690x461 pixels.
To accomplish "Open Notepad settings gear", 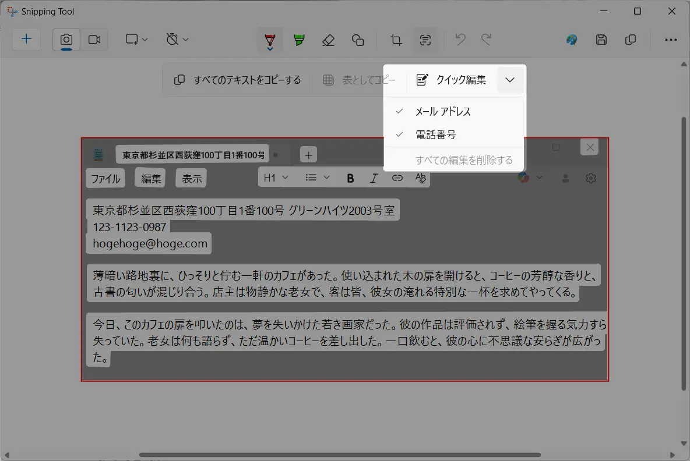I will [590, 178].
